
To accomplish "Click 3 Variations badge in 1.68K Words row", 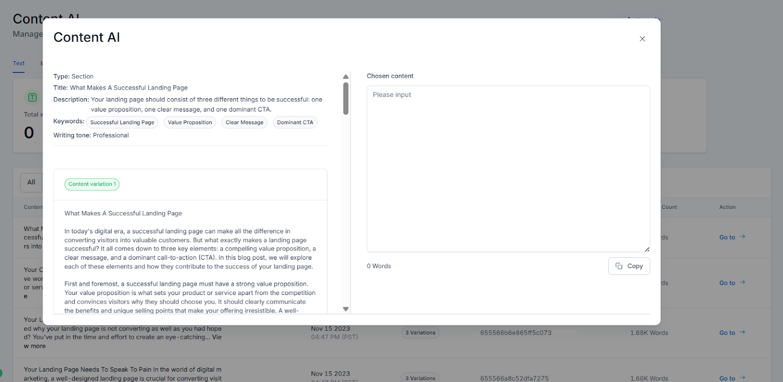I will (x=420, y=333).
